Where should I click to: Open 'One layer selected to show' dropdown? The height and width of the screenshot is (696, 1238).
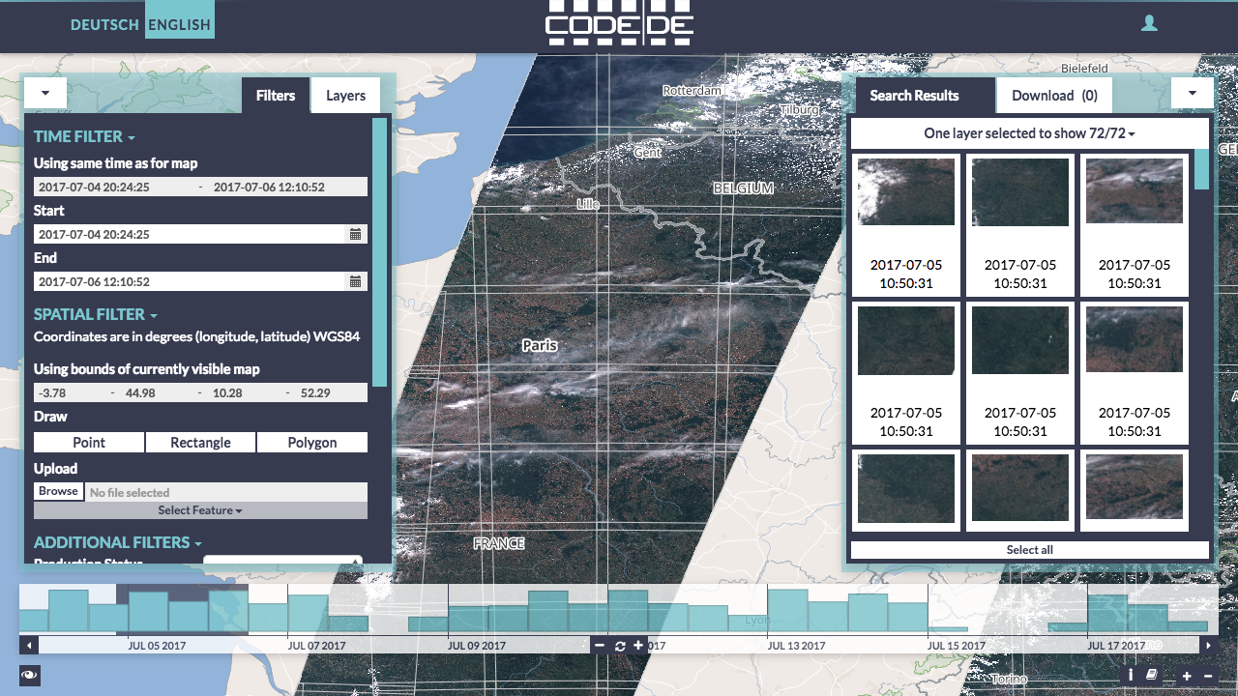(1029, 133)
